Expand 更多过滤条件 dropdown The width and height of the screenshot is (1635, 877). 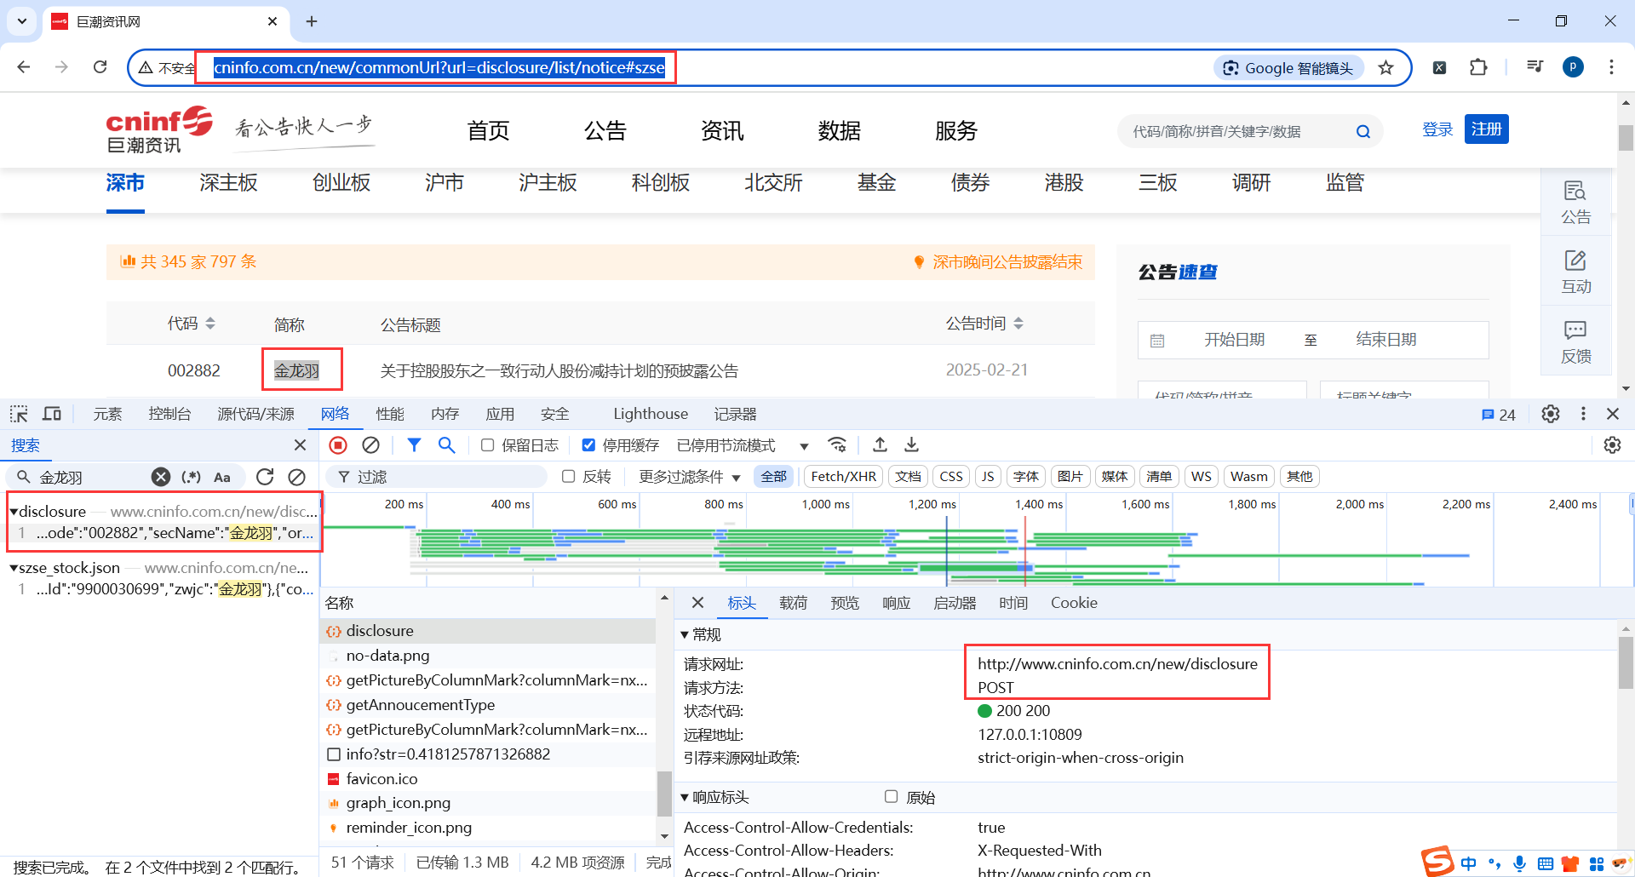pos(690,477)
